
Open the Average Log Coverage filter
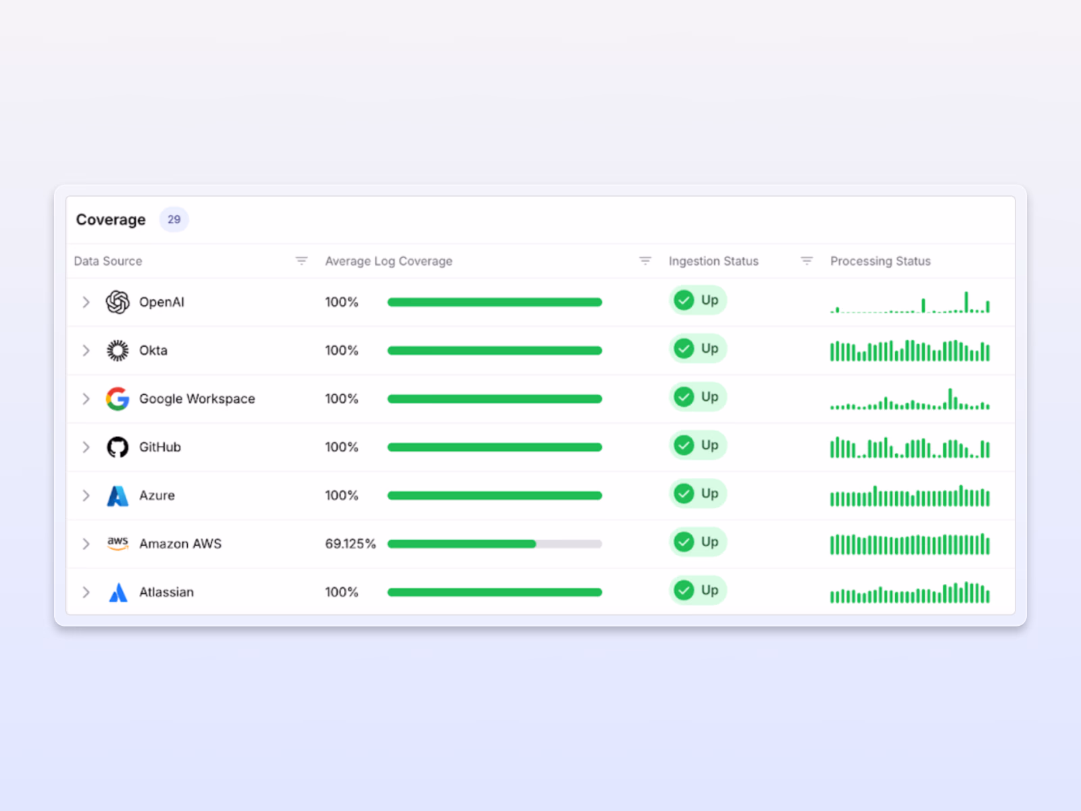point(645,260)
